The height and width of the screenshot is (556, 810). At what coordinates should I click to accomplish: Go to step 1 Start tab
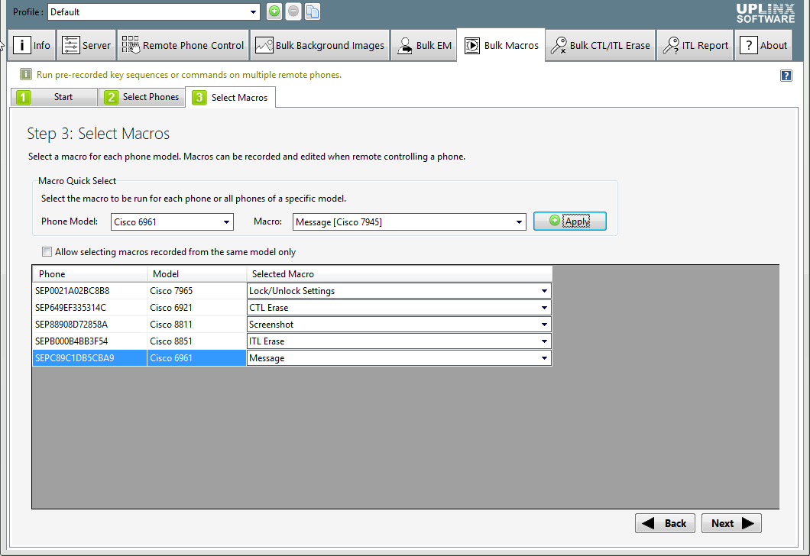point(53,97)
